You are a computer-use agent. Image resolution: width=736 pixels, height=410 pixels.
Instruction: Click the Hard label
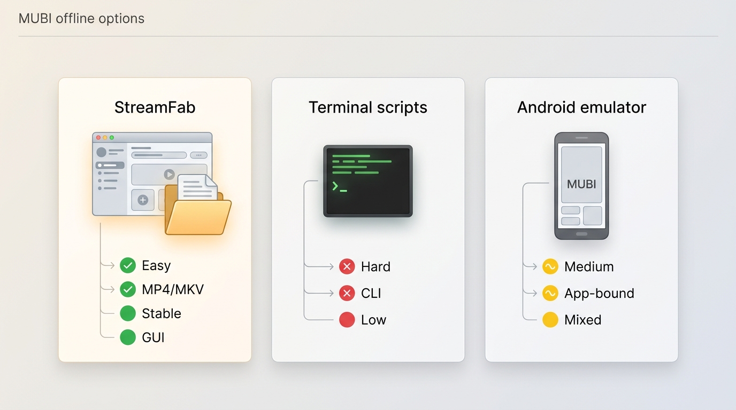(x=375, y=266)
